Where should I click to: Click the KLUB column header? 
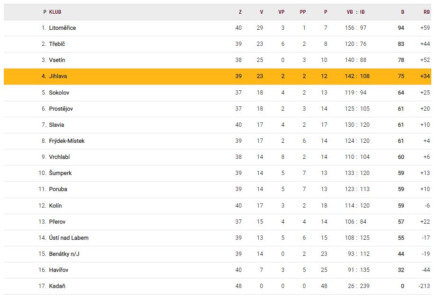coord(55,12)
